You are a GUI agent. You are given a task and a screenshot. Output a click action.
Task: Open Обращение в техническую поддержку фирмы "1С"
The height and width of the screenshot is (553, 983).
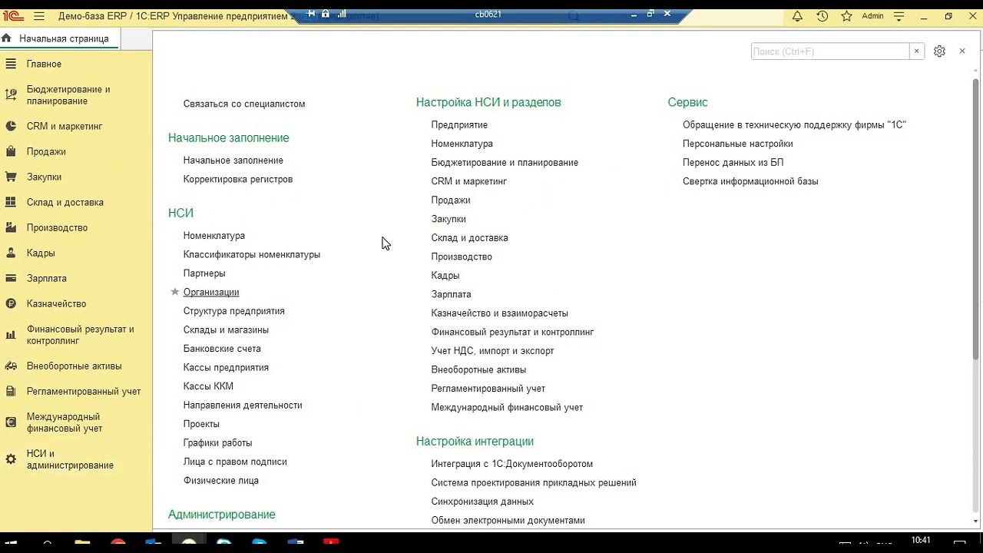pyautogui.click(x=794, y=124)
